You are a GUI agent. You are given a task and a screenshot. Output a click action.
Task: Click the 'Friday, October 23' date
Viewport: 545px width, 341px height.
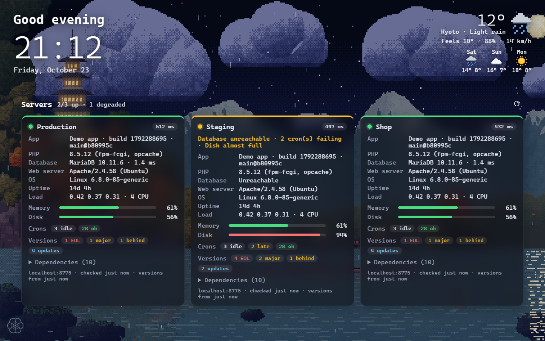[52, 70]
